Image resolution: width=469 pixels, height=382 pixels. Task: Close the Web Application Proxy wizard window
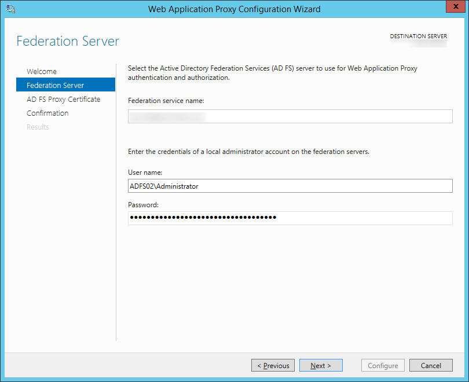[x=456, y=6]
